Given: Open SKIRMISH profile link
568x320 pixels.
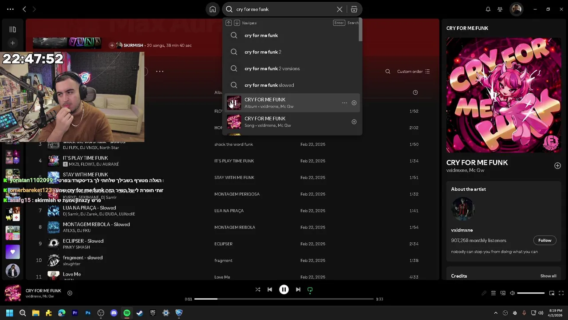Looking at the screenshot, I should (133, 45).
